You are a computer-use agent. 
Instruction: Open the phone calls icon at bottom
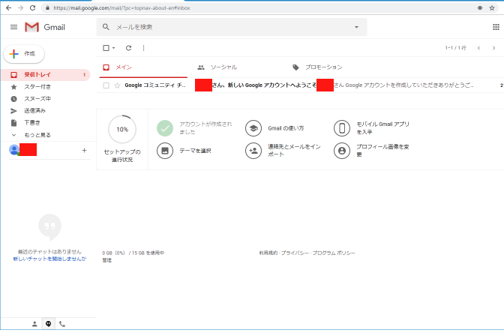click(x=62, y=324)
